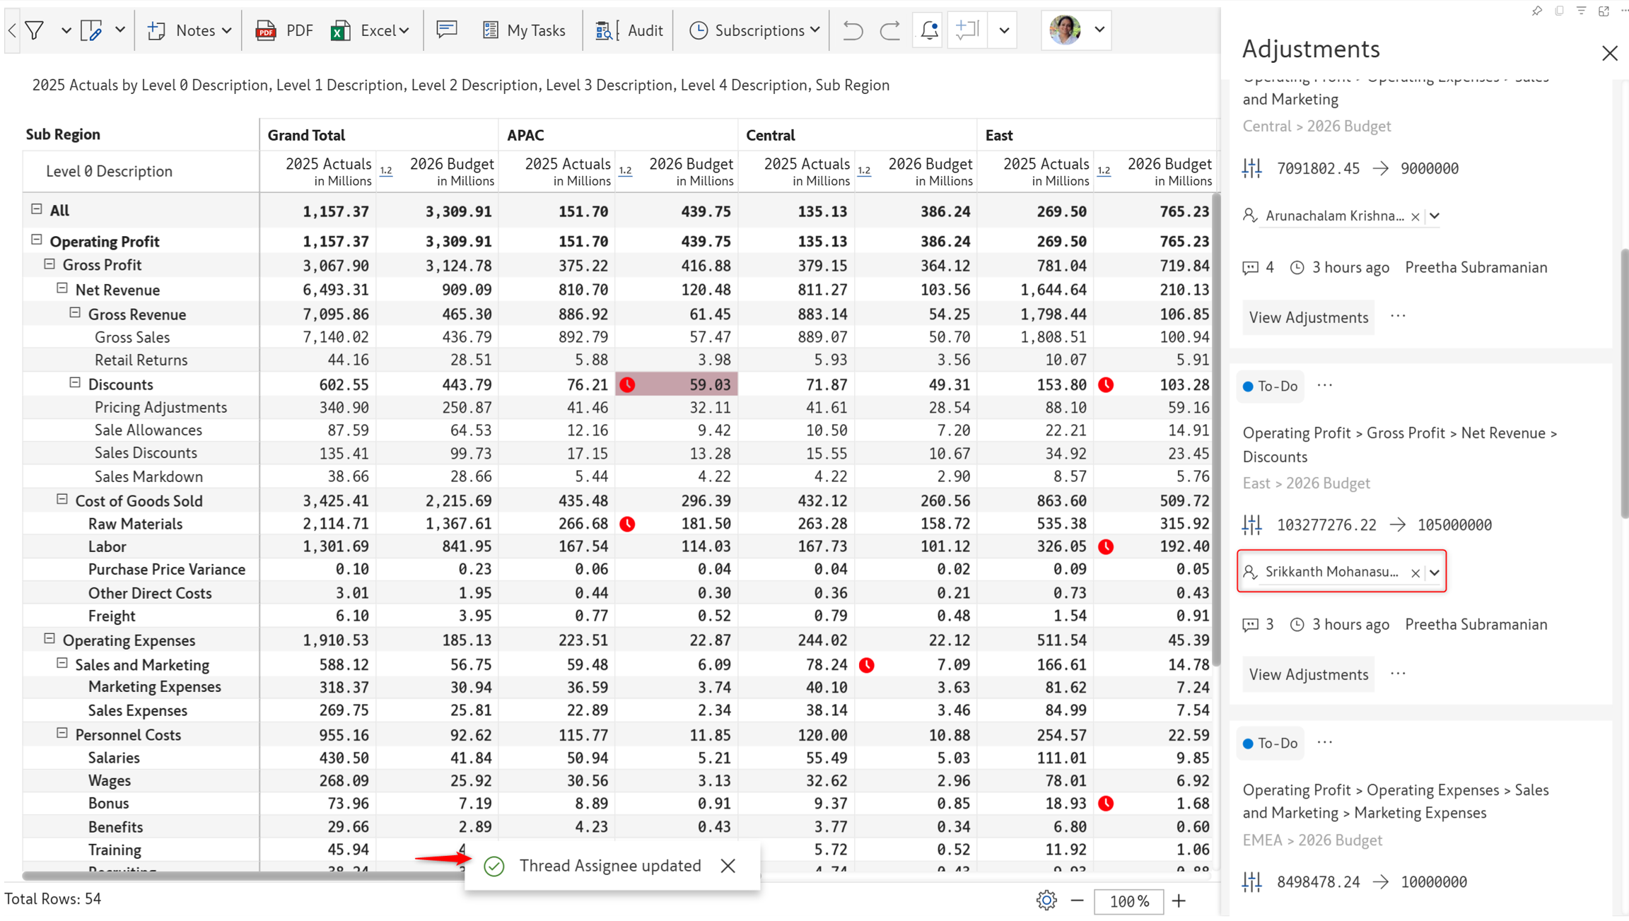Click the filter funnel icon in toolbar
Screen dimensions: 1629x921
tap(35, 30)
